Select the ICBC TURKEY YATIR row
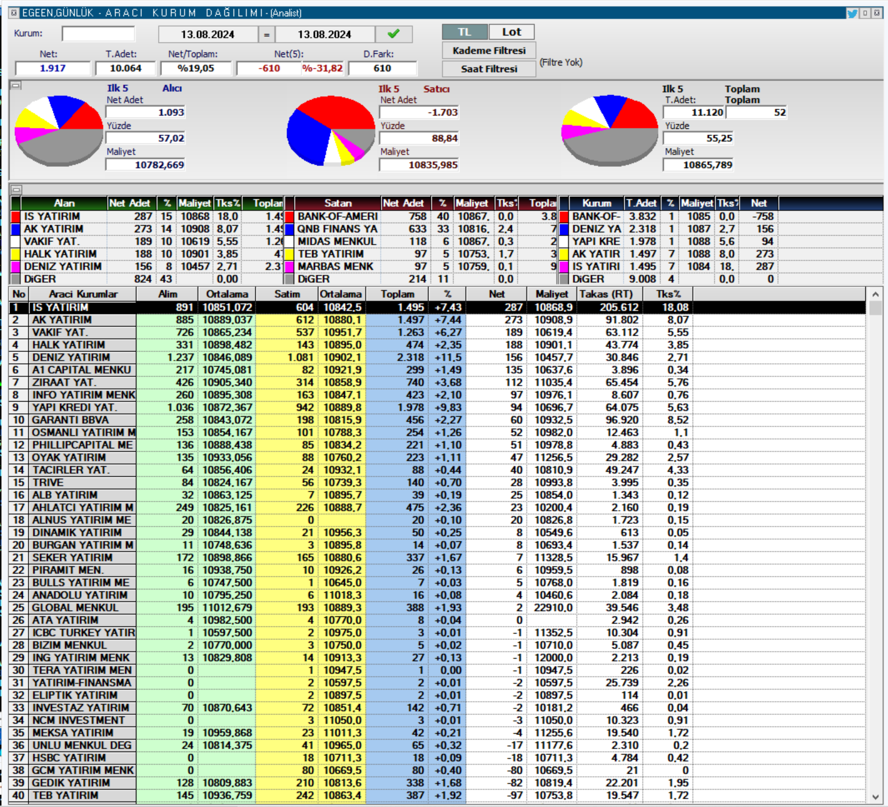Image resolution: width=888 pixels, height=807 pixels. tap(437, 633)
